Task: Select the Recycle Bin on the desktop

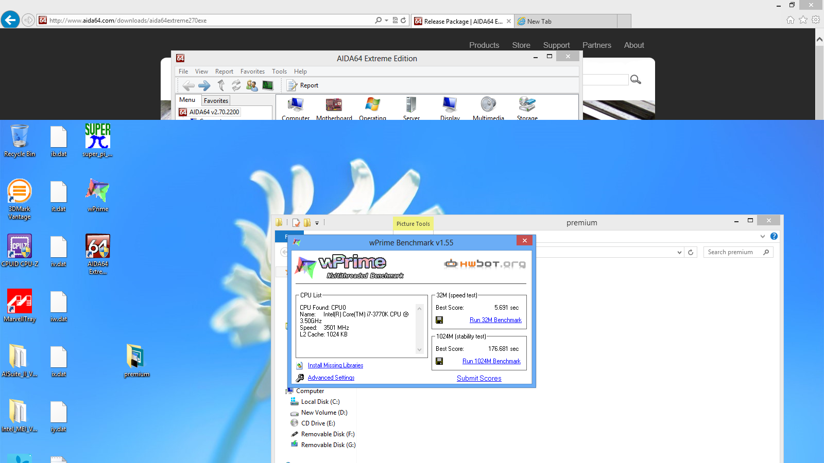Action: (x=20, y=140)
